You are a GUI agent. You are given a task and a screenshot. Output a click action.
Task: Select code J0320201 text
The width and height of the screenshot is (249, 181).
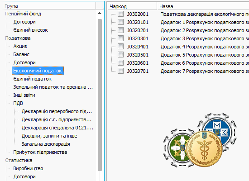coord(138,30)
